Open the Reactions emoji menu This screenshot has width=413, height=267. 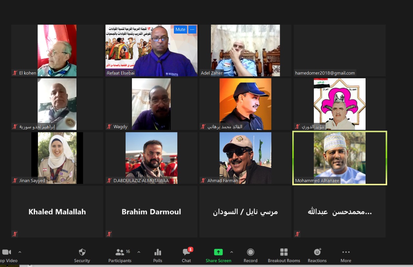(x=317, y=252)
